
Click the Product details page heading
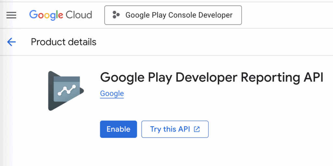tap(64, 42)
